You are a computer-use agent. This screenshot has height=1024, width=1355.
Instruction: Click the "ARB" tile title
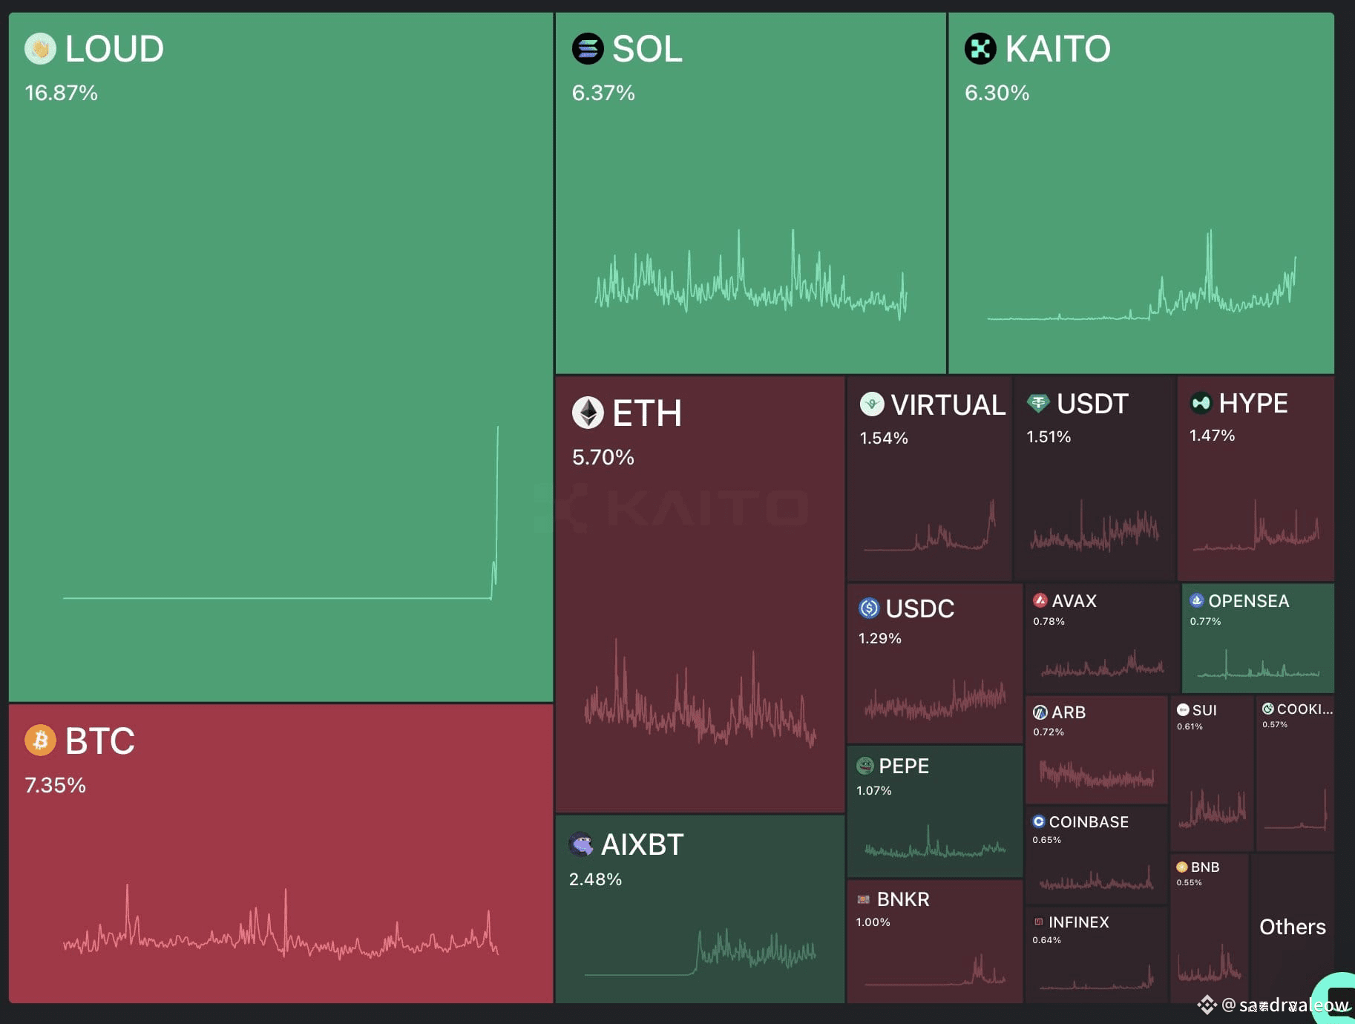1069,712
